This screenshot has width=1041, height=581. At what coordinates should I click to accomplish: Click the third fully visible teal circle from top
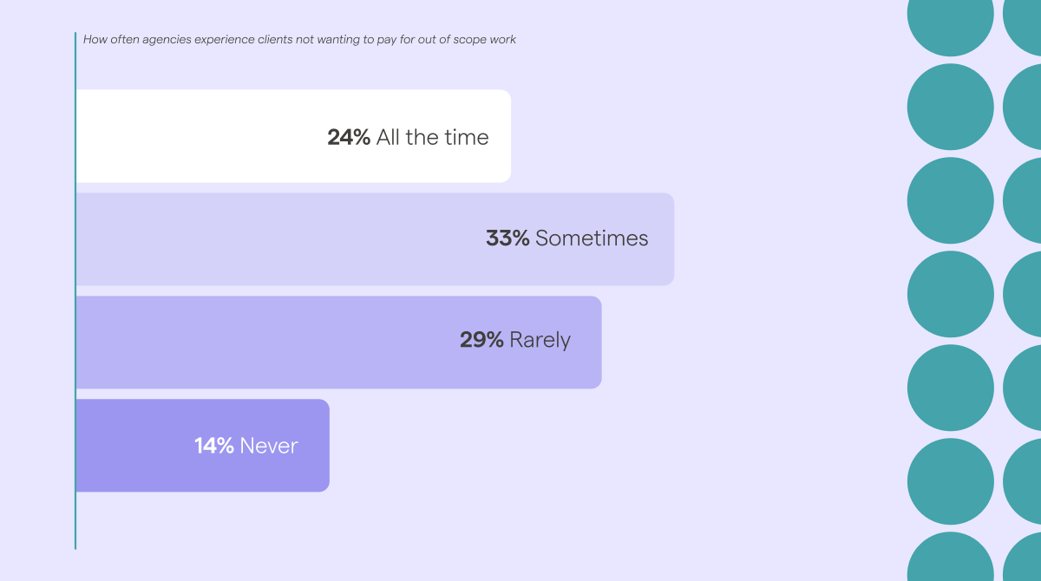pyautogui.click(x=951, y=294)
